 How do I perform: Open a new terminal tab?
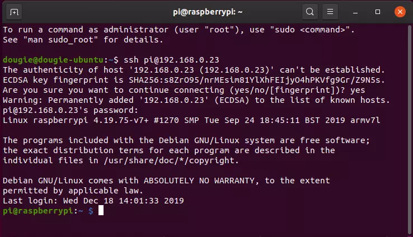coord(14,12)
